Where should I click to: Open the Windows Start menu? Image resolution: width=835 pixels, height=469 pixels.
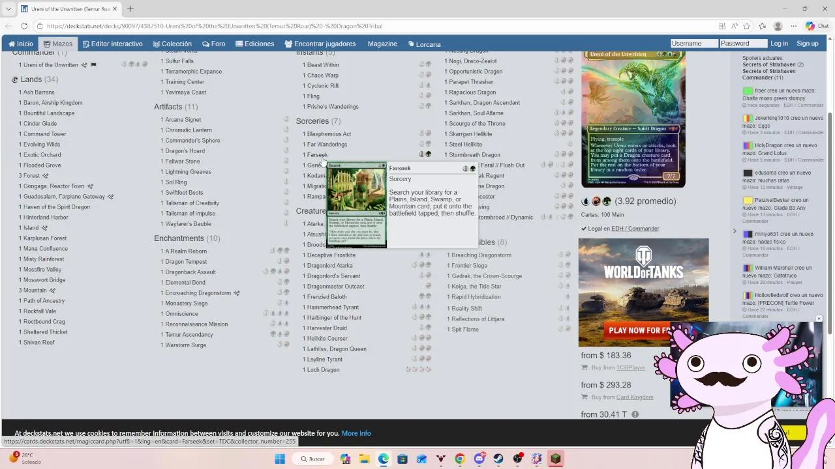tap(280, 459)
